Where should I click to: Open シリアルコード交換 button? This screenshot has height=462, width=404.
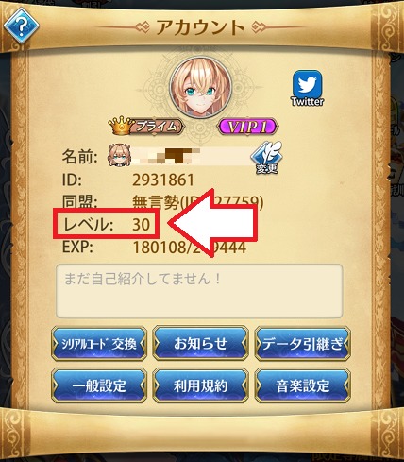coord(99,343)
